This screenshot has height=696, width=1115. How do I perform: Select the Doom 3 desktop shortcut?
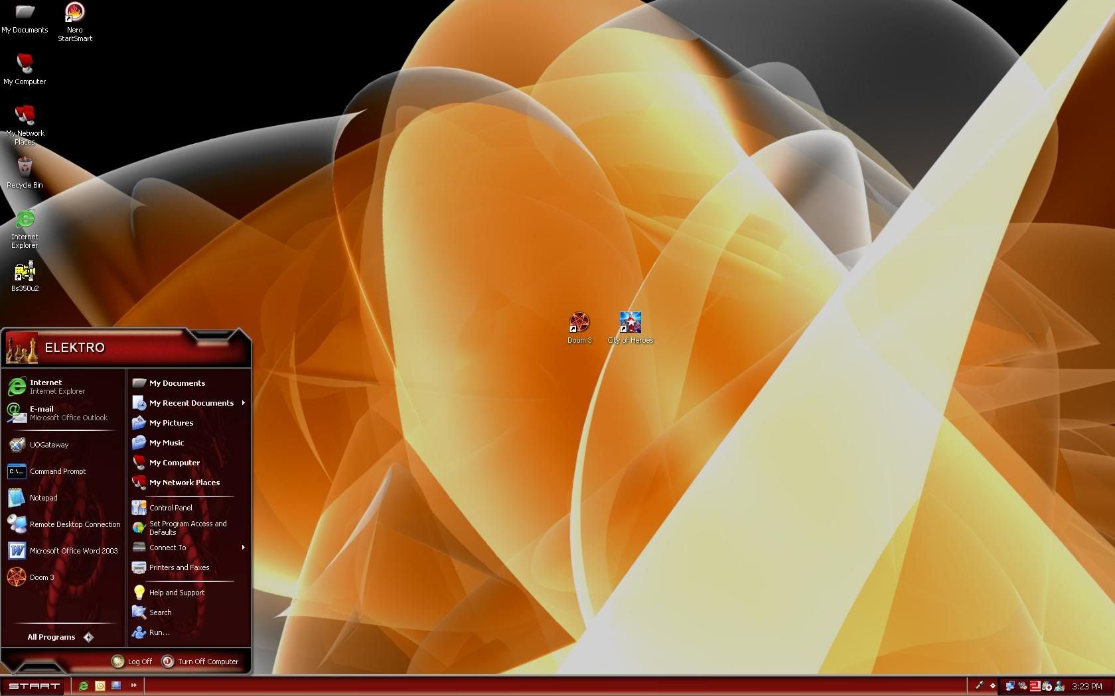tap(579, 328)
